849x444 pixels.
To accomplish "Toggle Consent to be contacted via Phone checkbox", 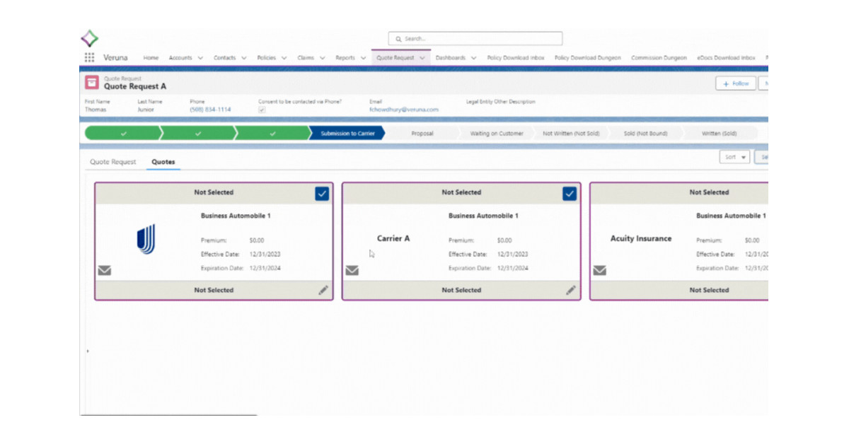I will (x=263, y=109).
